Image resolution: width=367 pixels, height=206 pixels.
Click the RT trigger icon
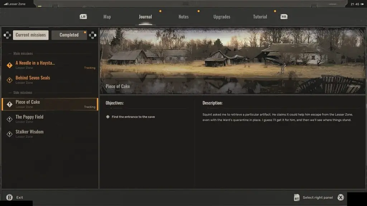296,197
